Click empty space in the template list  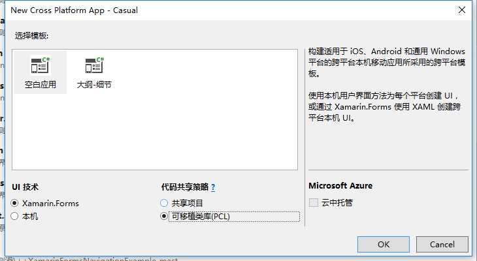[196, 130]
